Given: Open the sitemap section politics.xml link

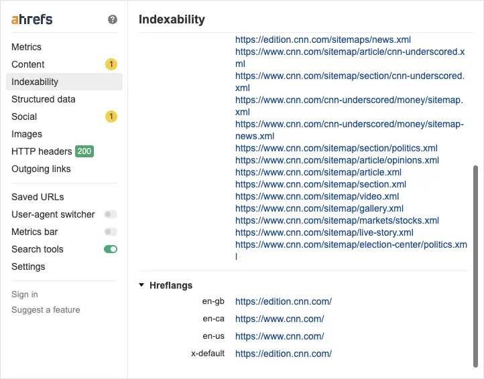Looking at the screenshot, I should click(336, 148).
